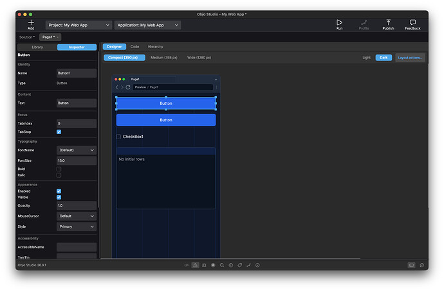Screen dimensions: 444x290
Task: Switch to the Library tab
Action: (37, 47)
